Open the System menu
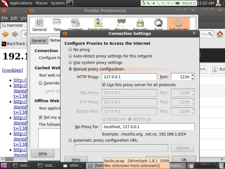 pos(58,3)
